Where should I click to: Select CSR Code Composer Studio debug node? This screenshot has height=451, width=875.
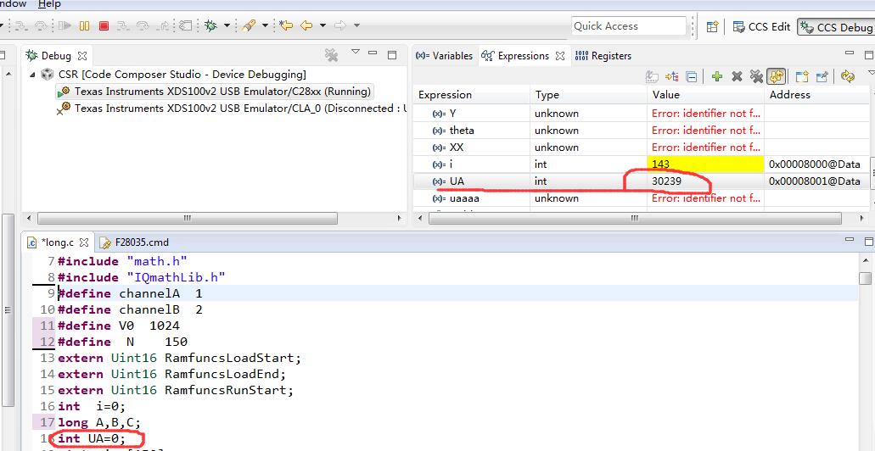tap(173, 75)
